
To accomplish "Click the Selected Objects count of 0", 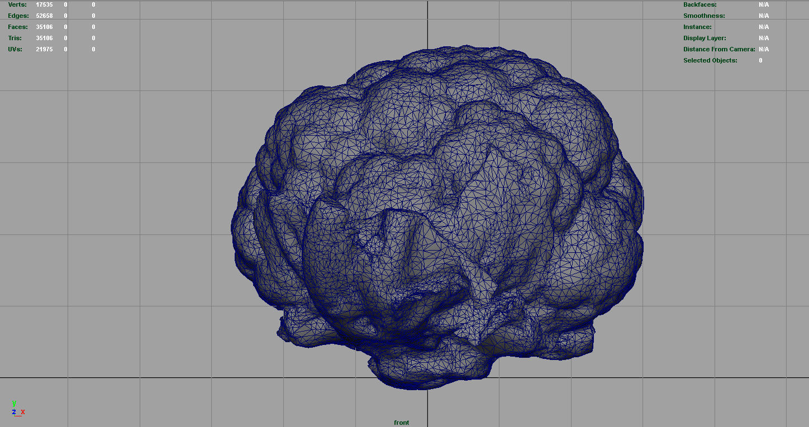I will tap(760, 60).
